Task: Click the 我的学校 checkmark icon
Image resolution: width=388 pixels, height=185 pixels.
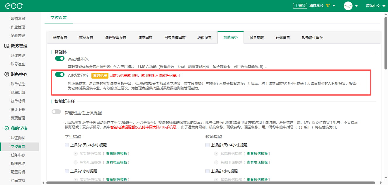Action: (6, 128)
